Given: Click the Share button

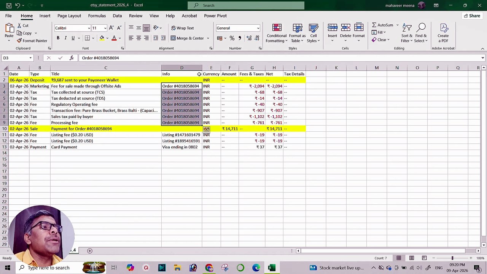Looking at the screenshot, I should coord(472,16).
